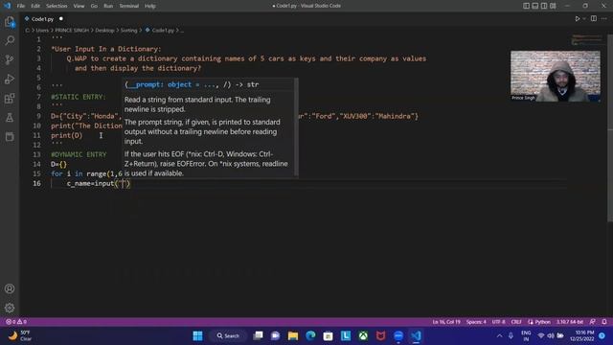The height and width of the screenshot is (345, 613).
Task: Open the View menu
Action: tap(79, 6)
